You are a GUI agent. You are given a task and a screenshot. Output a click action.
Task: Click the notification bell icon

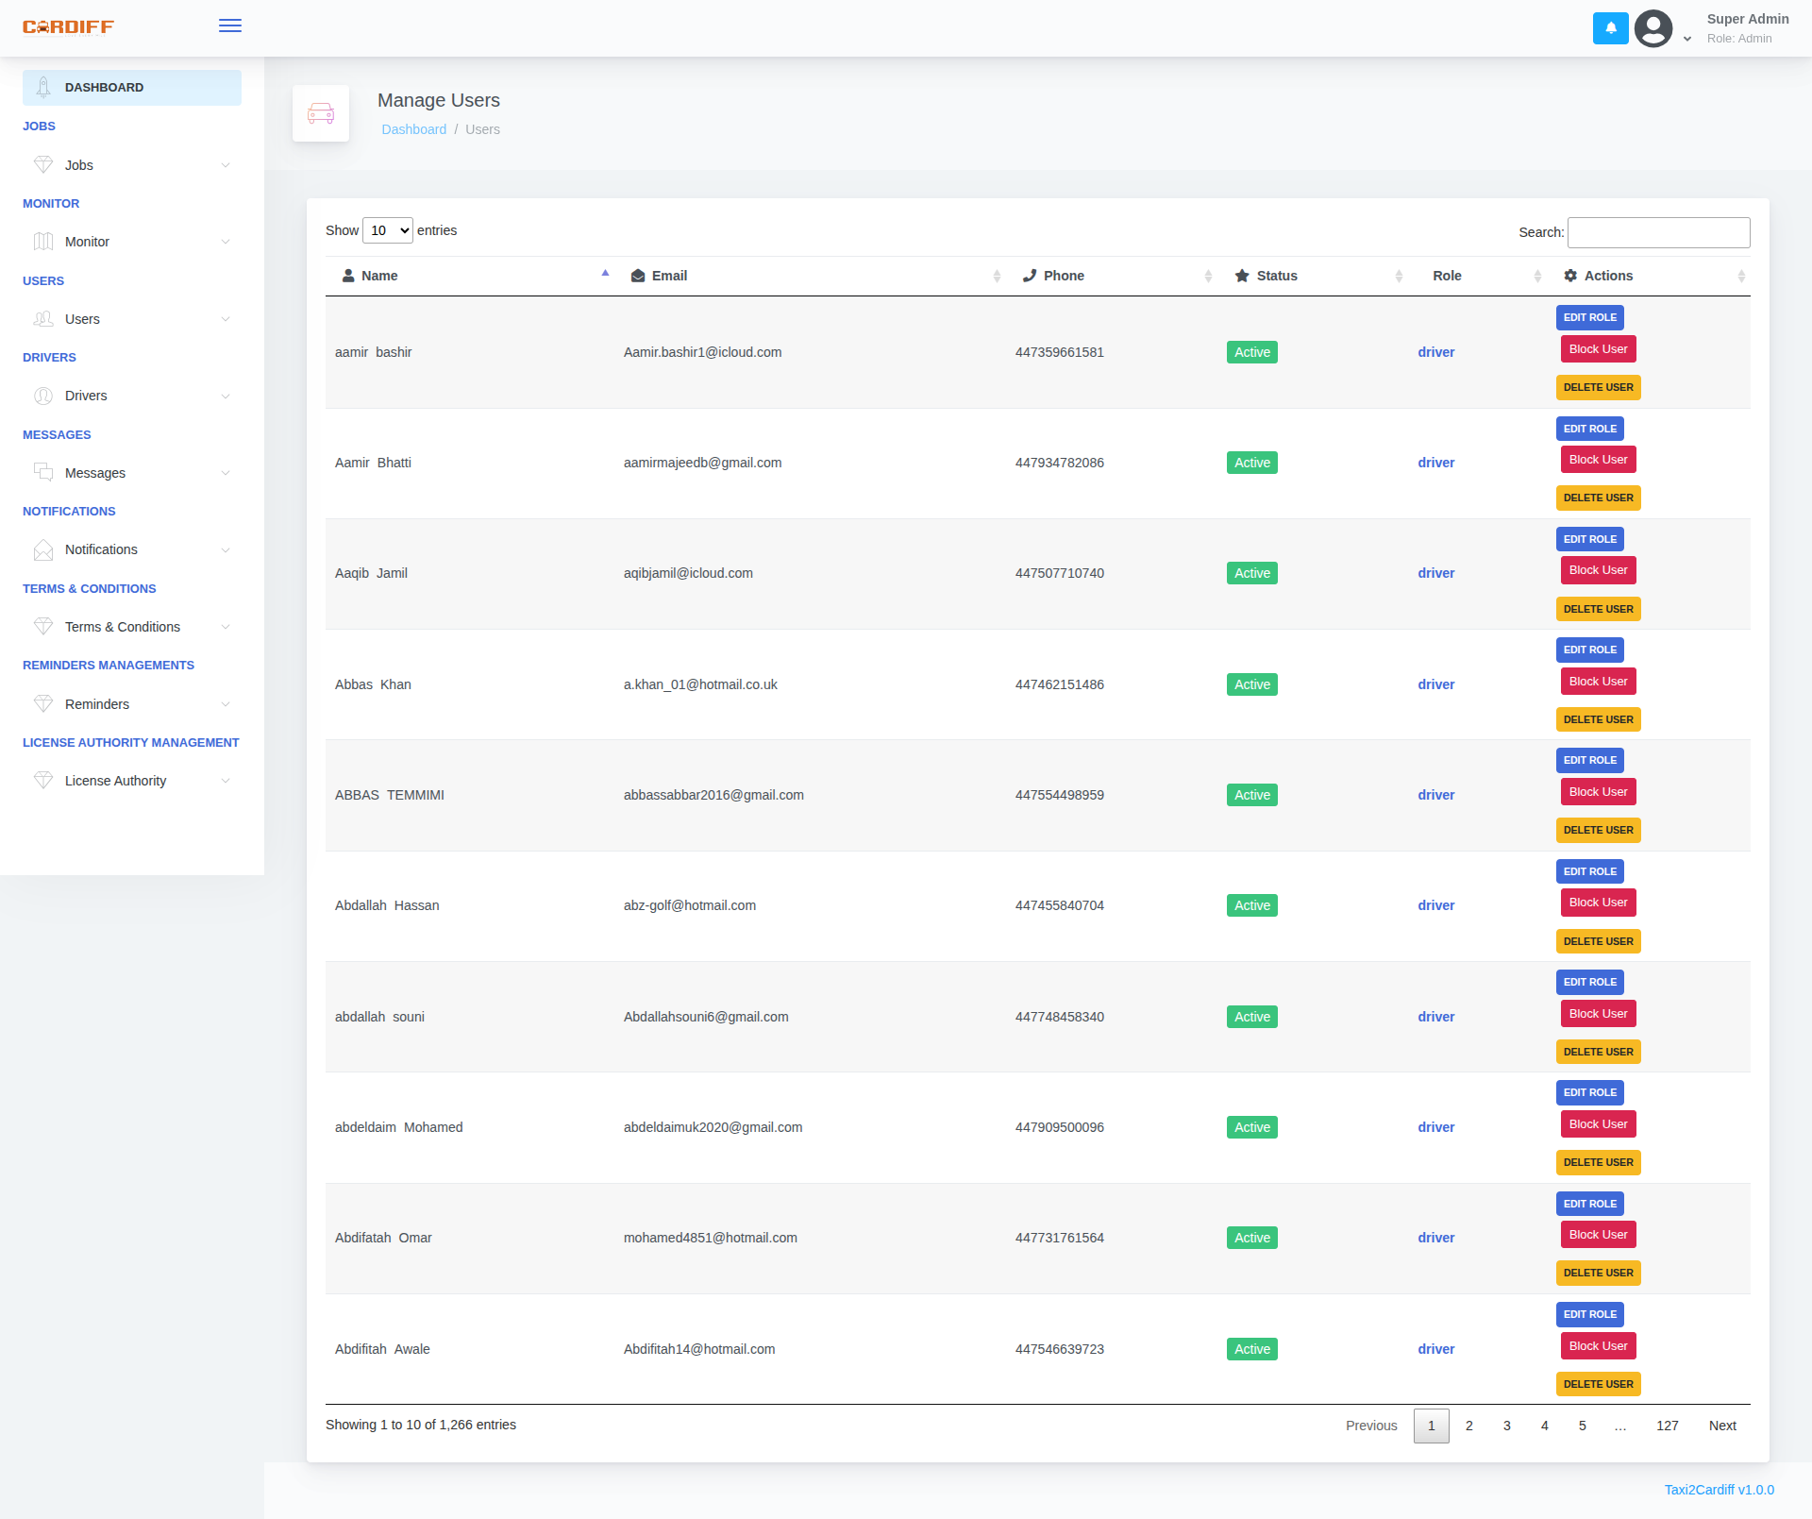(1610, 28)
